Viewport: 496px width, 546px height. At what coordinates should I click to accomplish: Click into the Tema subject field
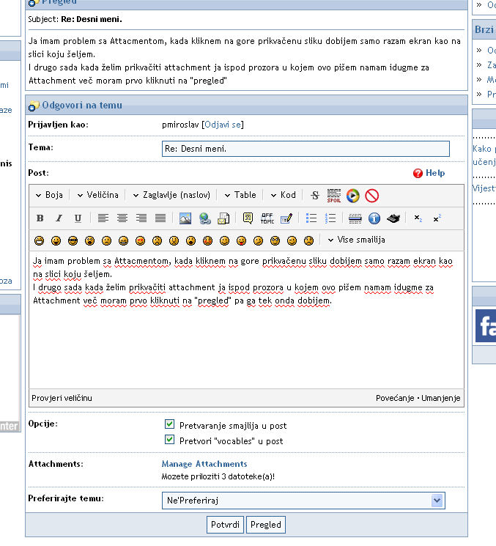(305, 149)
